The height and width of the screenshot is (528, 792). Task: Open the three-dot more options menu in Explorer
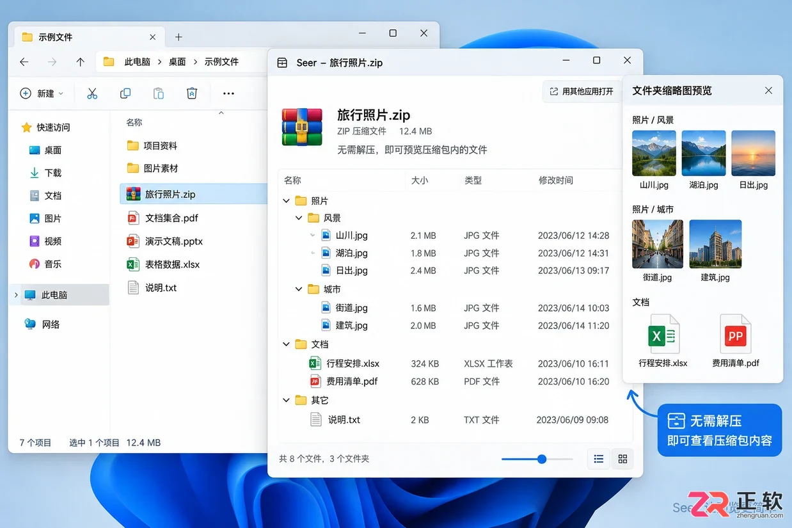228,93
